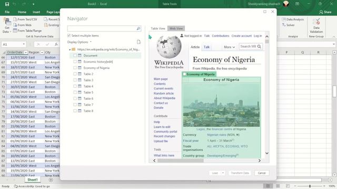The width and height of the screenshot is (337, 189).
Task: Expand the formula bar dropdown arrow
Action: (333, 44)
